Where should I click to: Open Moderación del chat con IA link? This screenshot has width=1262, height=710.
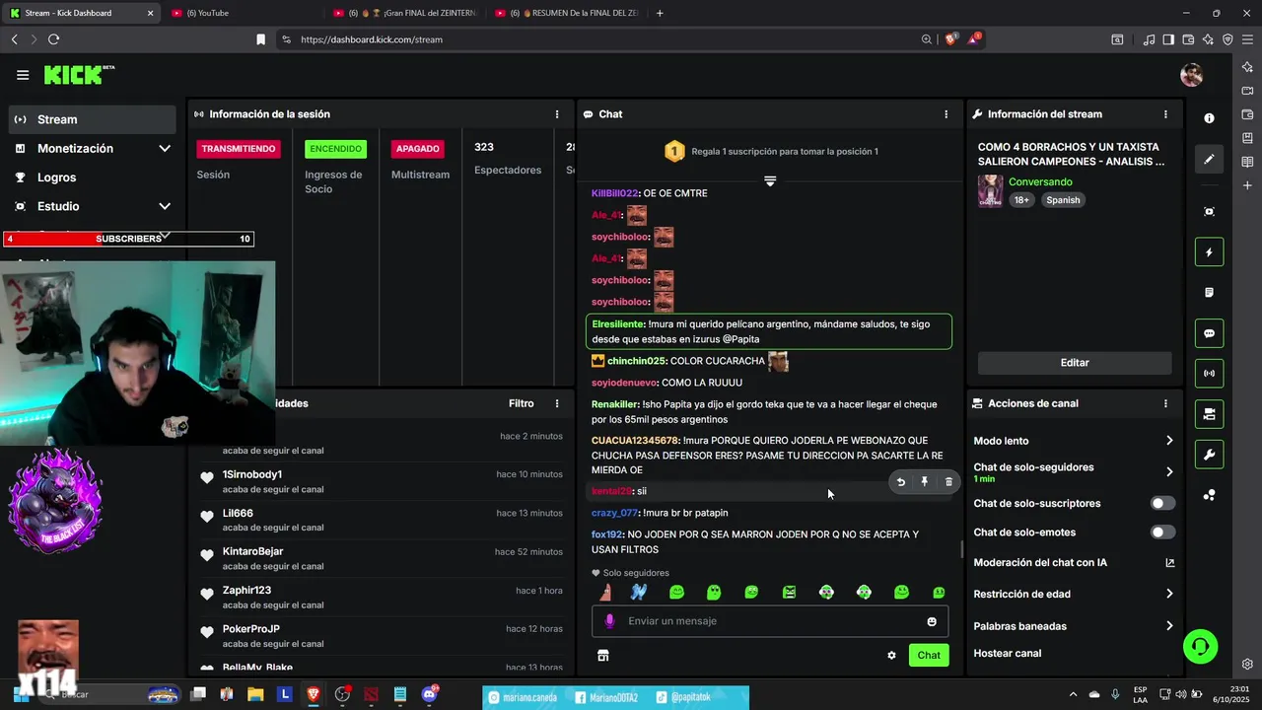tap(1075, 563)
